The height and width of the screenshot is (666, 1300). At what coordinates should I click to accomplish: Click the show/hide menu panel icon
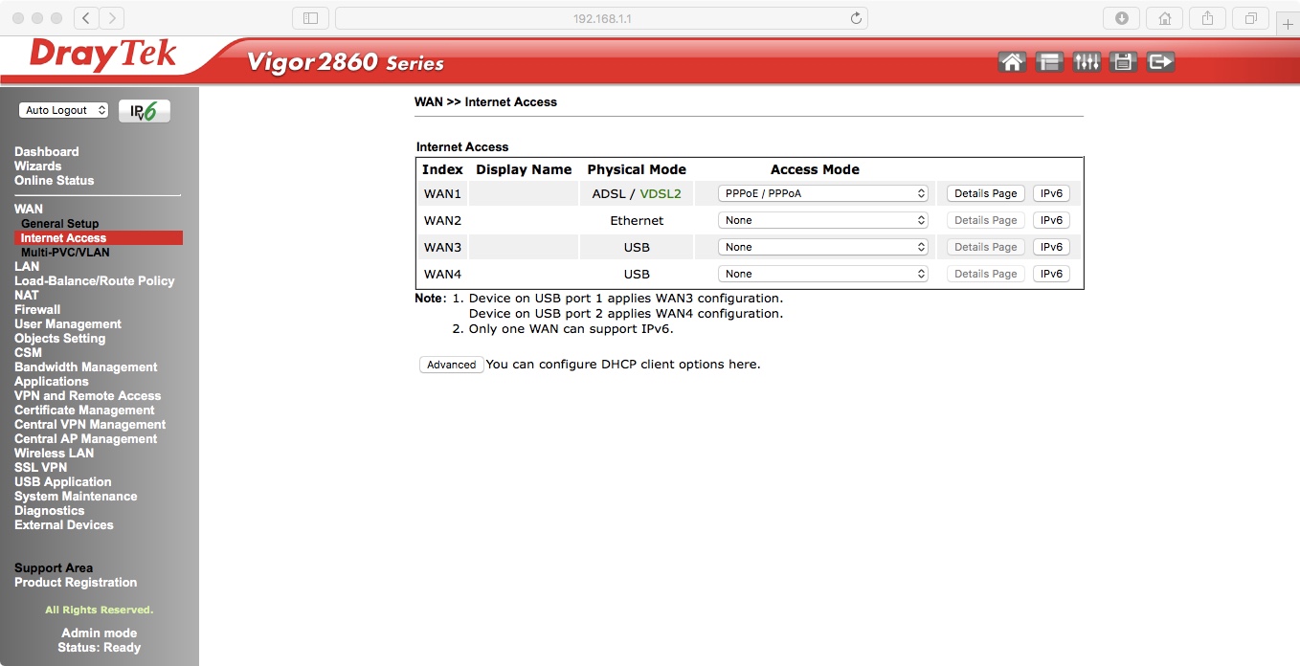1049,59
